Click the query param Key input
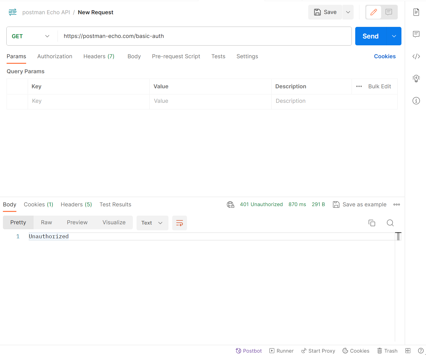This screenshot has height=355, width=426. pos(89,101)
